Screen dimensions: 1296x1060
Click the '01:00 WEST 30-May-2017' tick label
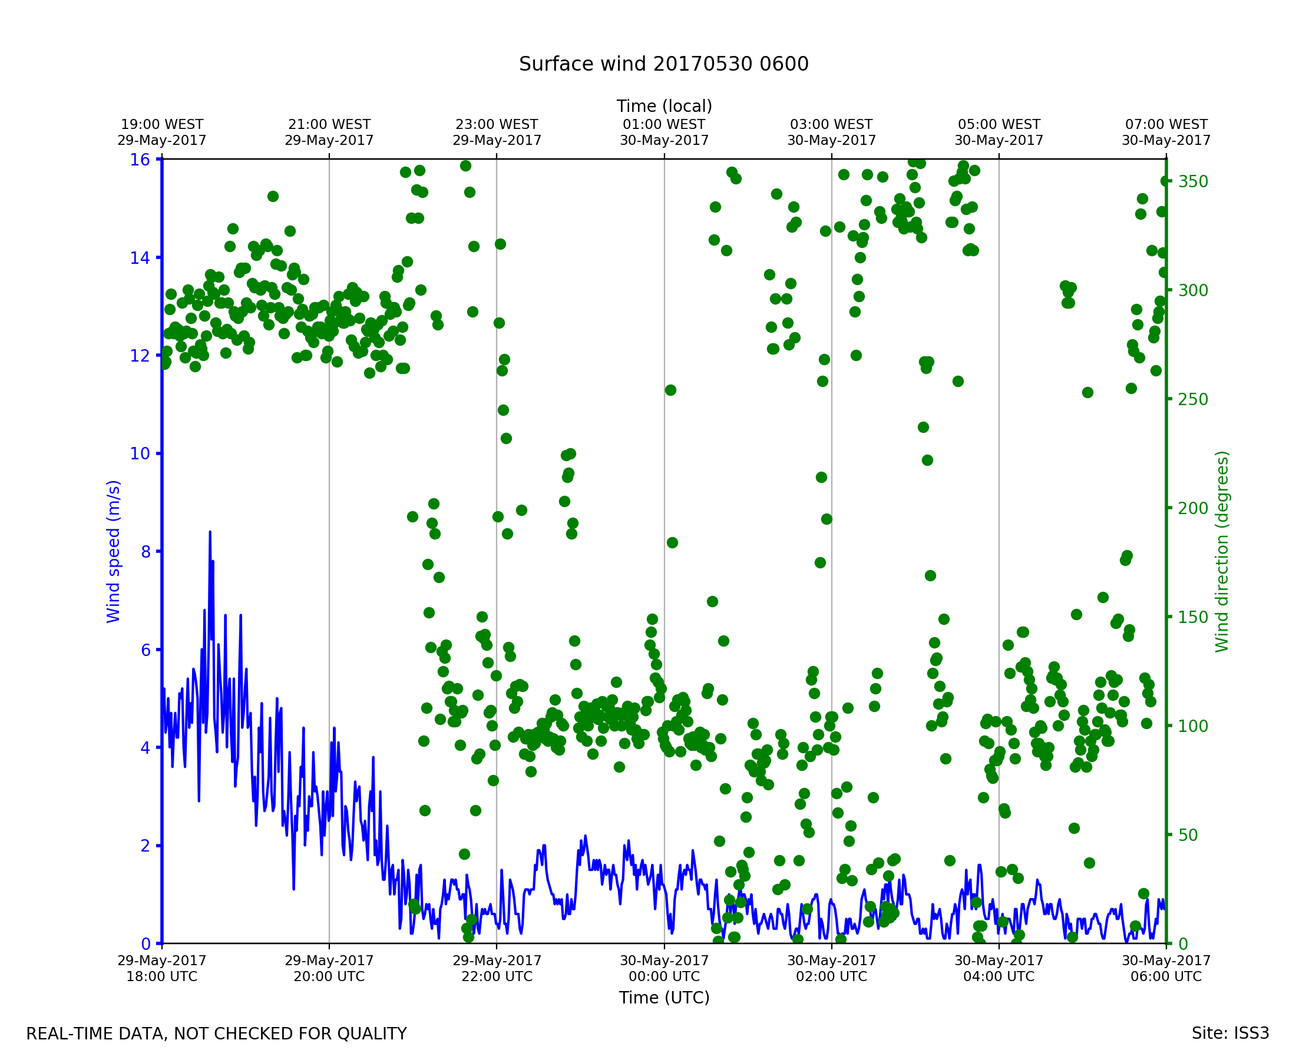(664, 132)
